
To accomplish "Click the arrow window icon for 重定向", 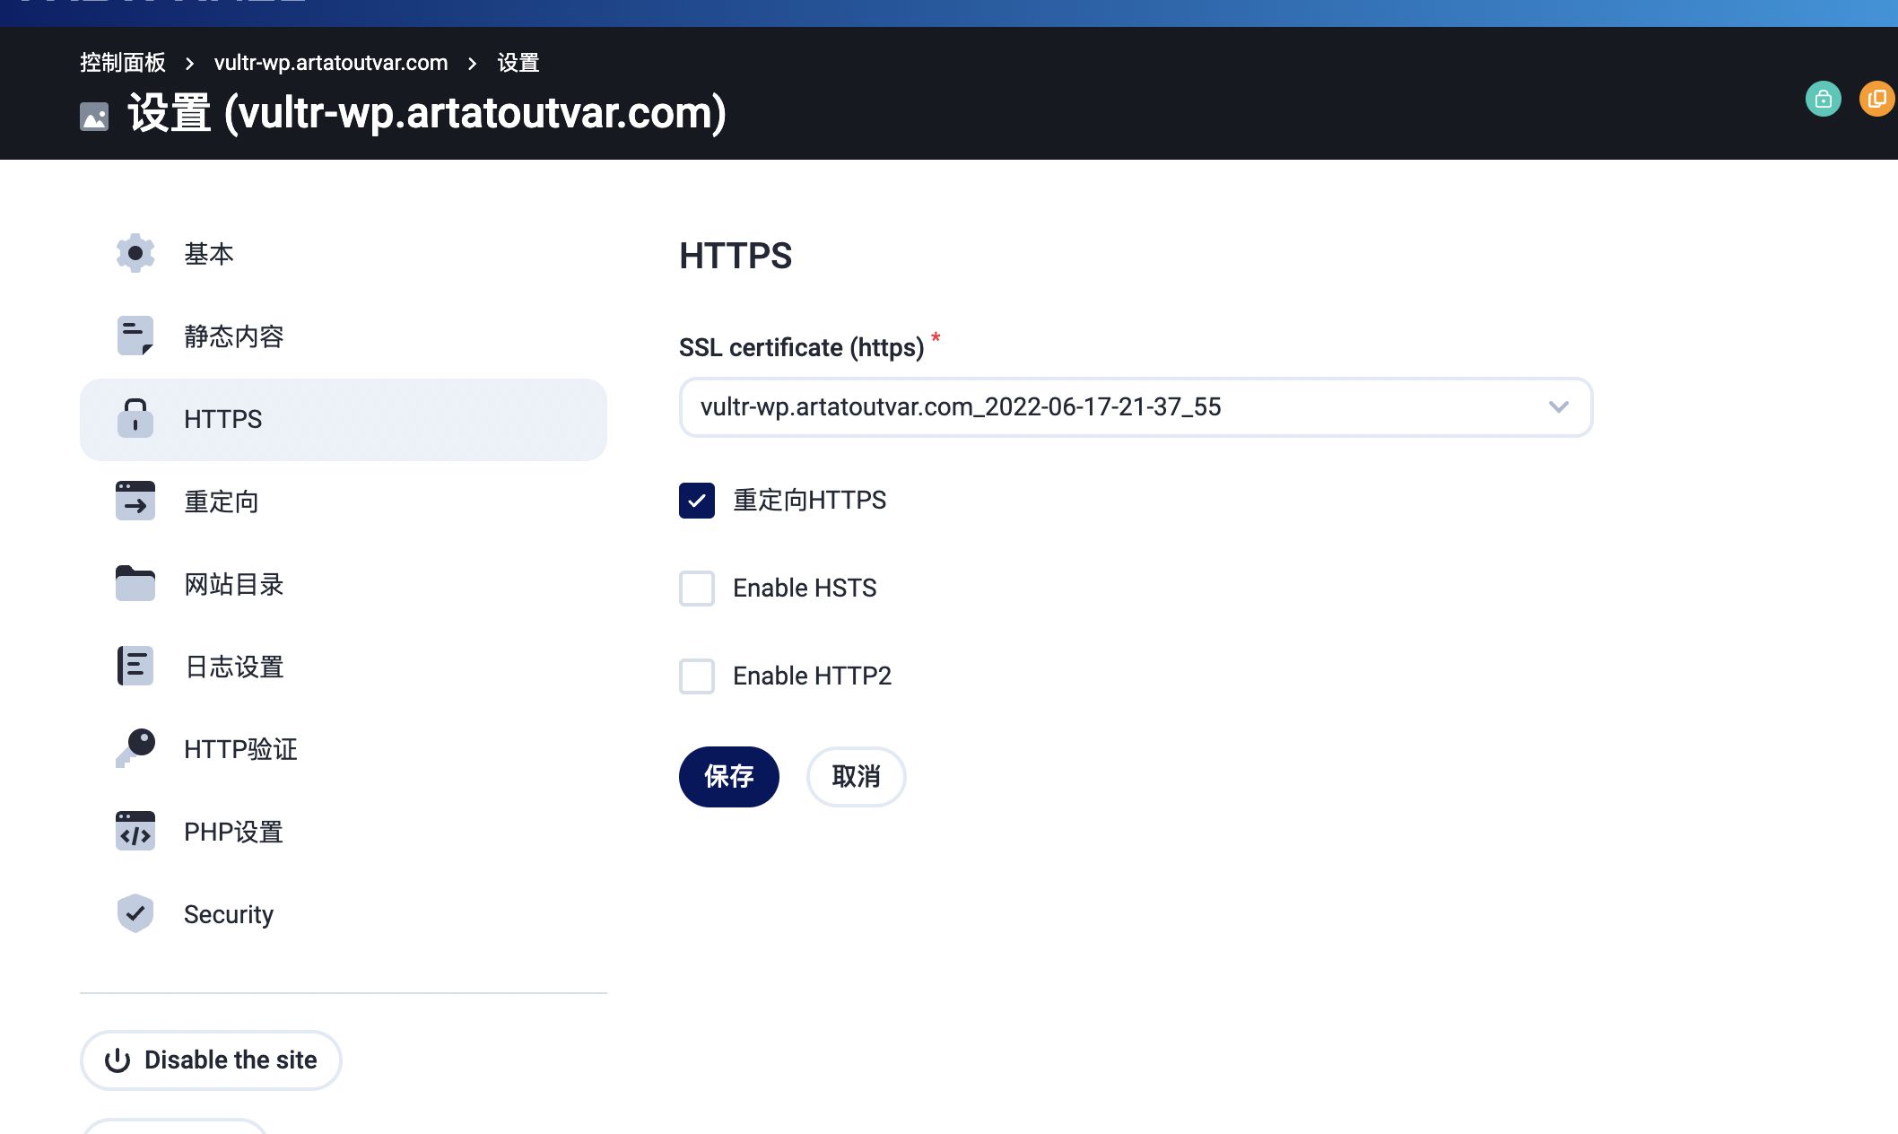I will (135, 501).
